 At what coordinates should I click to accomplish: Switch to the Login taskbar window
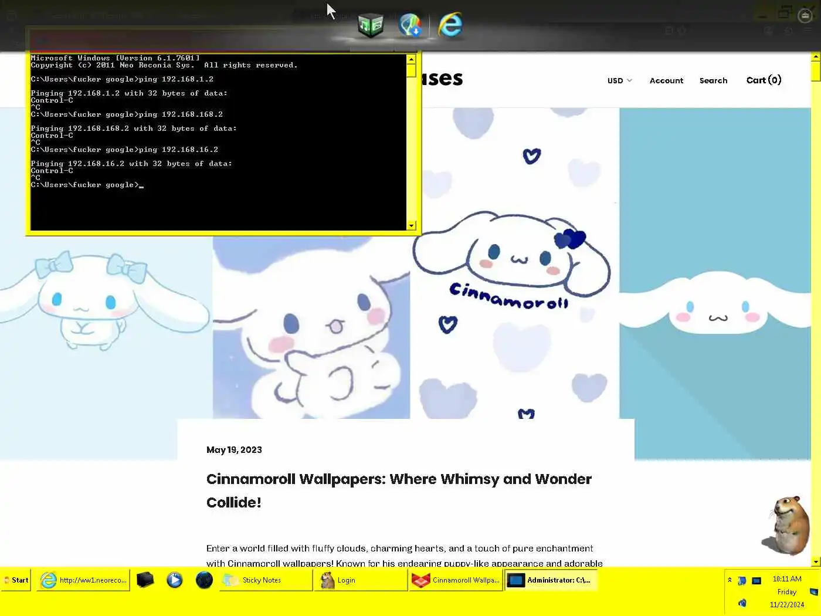click(x=361, y=580)
